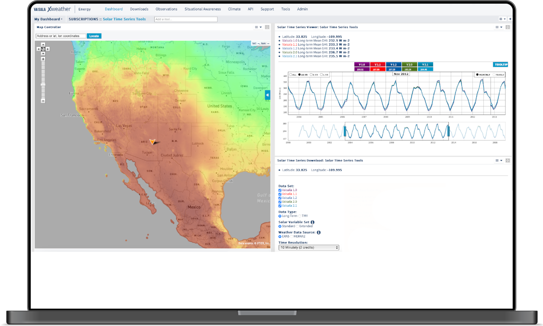
Task: Toggle the Vaisala 1.1 data set checkbox
Action: pyautogui.click(x=280, y=194)
